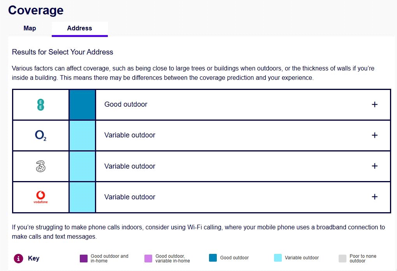
Task: Click the Coverage page title
Action: pos(36,10)
